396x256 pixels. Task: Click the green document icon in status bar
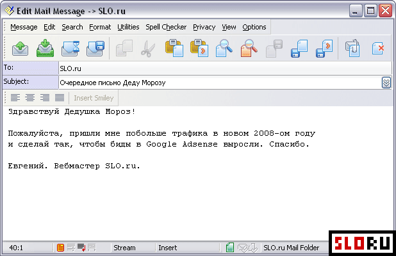(230, 248)
